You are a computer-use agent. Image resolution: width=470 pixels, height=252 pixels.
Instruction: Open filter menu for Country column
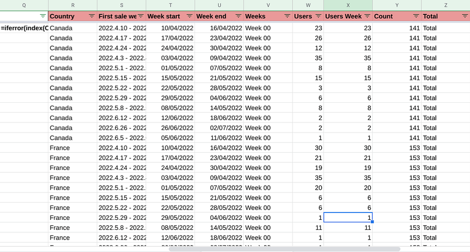[92, 16]
